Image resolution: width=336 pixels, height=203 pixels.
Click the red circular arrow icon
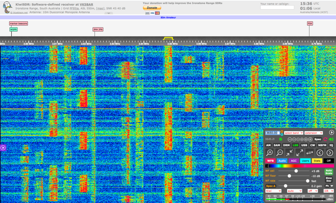(325, 139)
